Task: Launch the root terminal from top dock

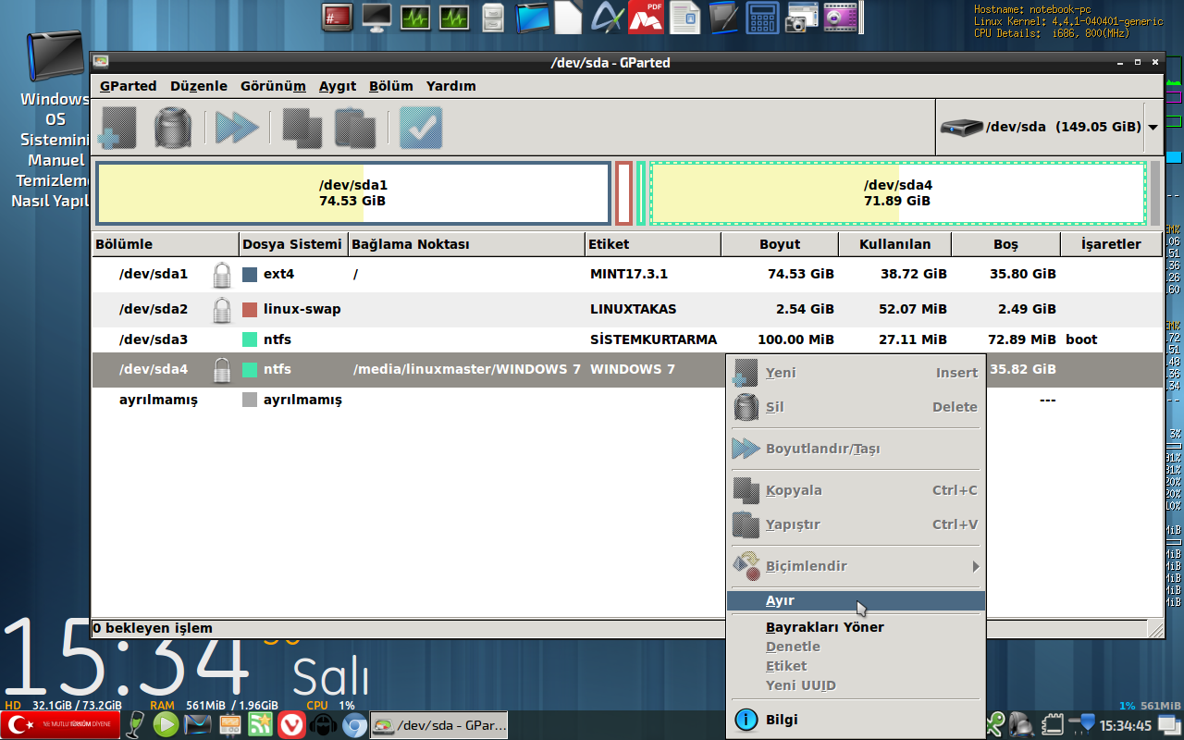Action: click(337, 17)
